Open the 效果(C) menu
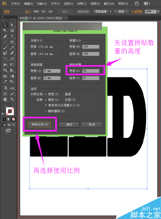 pyautogui.click(x=82, y=4)
